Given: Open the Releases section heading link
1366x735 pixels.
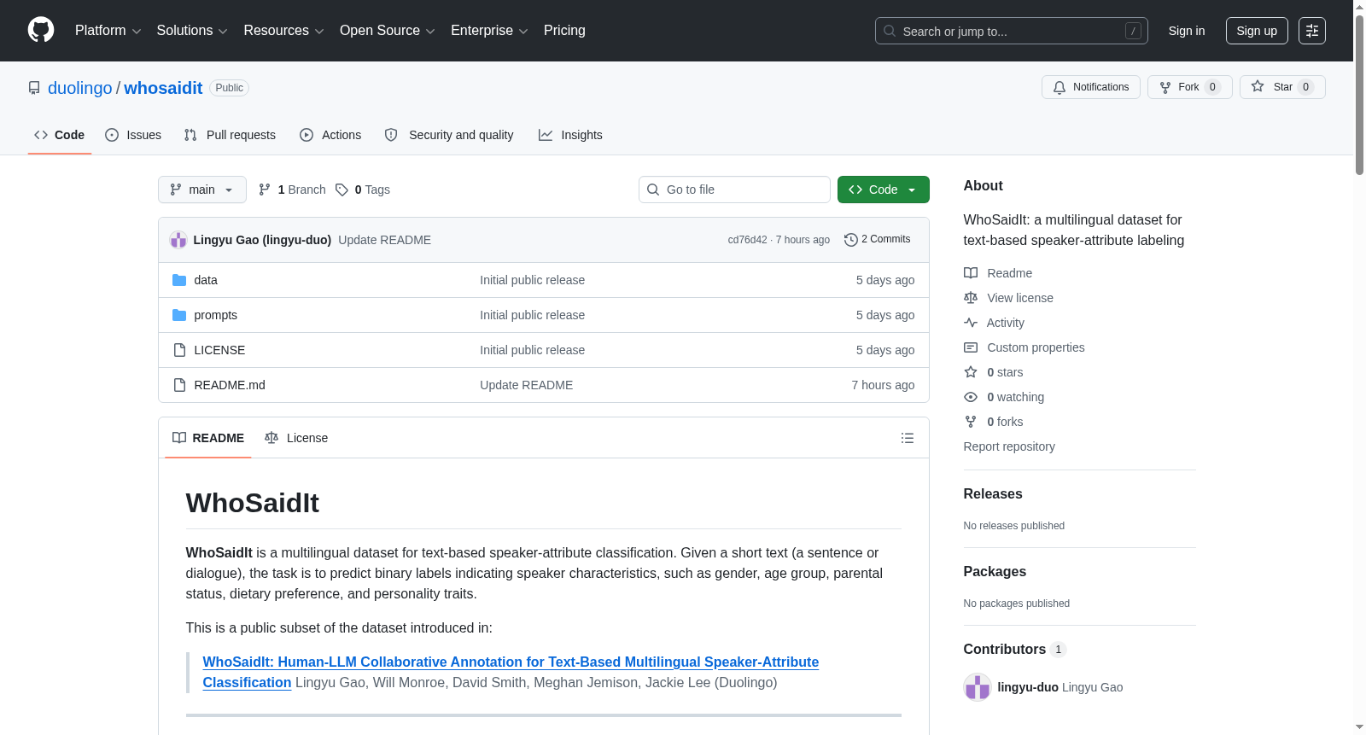Looking at the screenshot, I should tap(993, 494).
